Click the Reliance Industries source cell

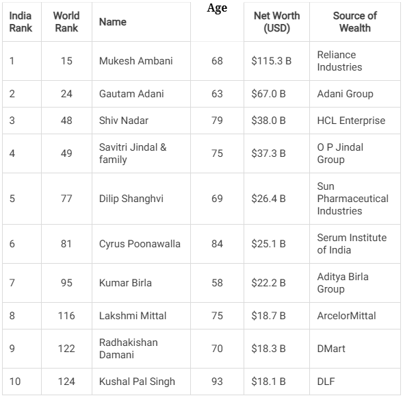[x=355, y=61]
